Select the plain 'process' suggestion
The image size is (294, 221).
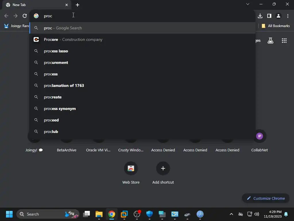point(142,74)
